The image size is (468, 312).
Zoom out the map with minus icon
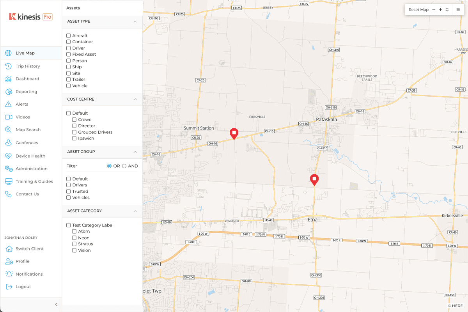[x=434, y=10]
